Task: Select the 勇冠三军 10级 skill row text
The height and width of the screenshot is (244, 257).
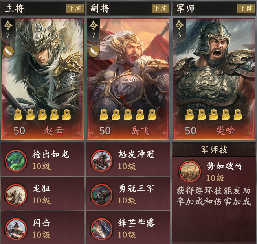Action: click(x=136, y=194)
